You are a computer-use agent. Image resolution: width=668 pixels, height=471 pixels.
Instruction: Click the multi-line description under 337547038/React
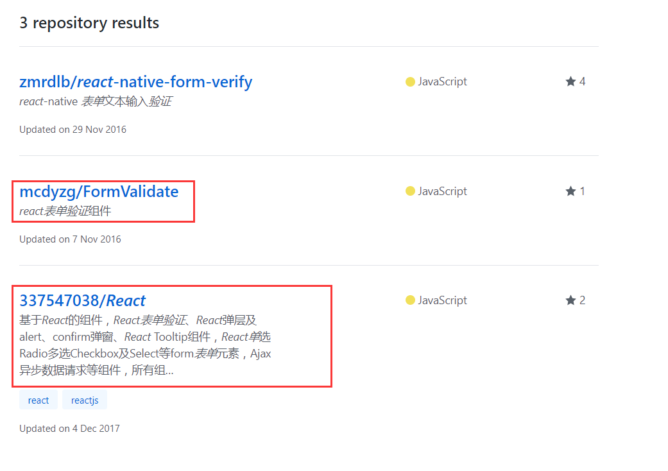(145, 345)
